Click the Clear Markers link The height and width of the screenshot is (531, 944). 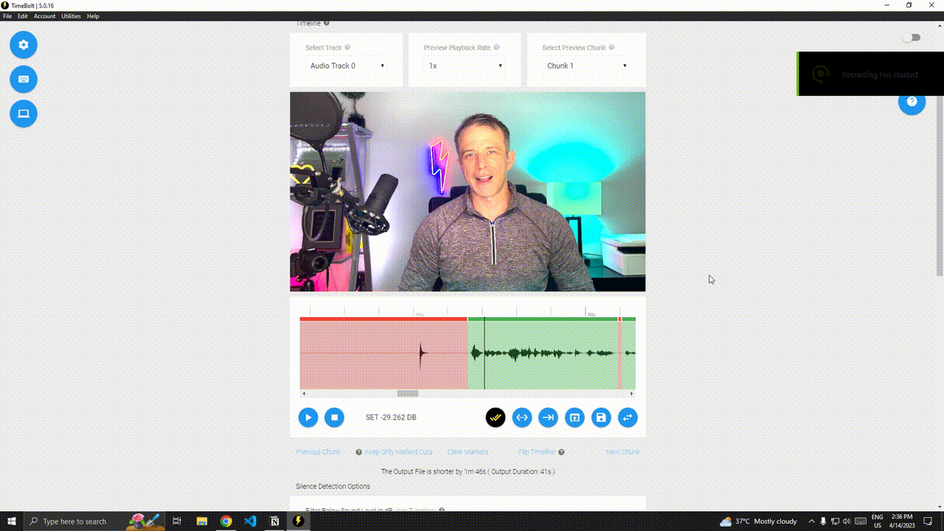coord(468,452)
